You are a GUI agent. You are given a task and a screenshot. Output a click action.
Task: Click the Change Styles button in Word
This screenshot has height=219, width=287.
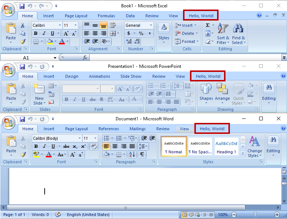(x=255, y=147)
